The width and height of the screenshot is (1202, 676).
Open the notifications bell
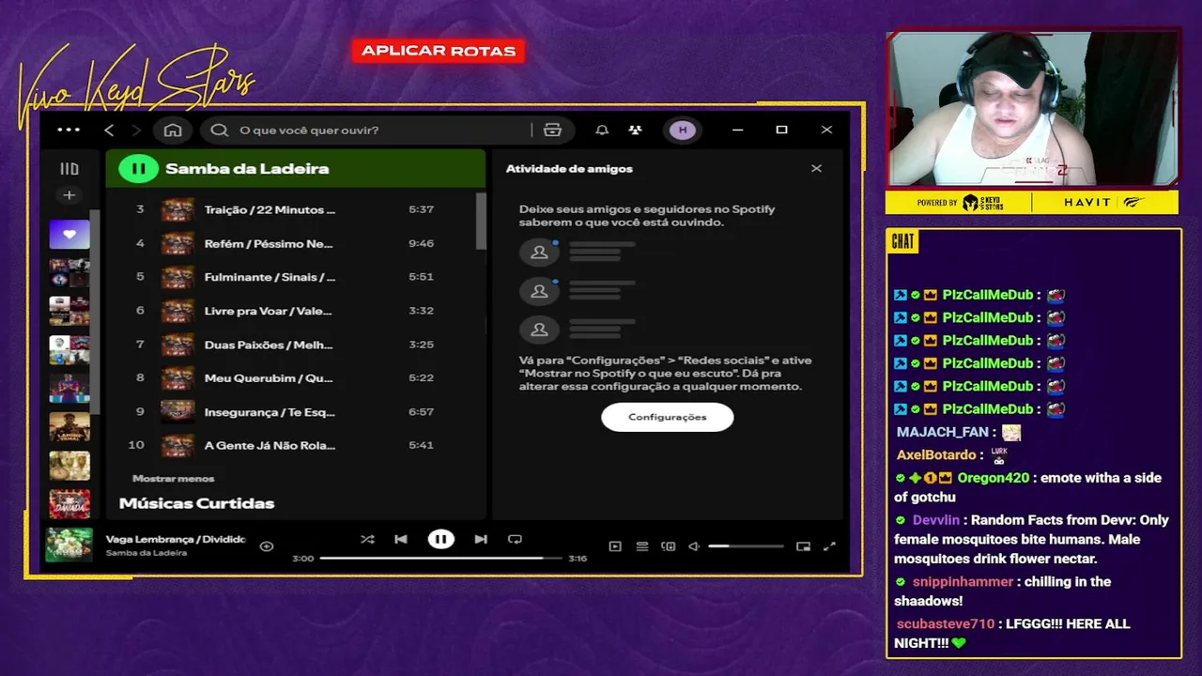tap(602, 130)
